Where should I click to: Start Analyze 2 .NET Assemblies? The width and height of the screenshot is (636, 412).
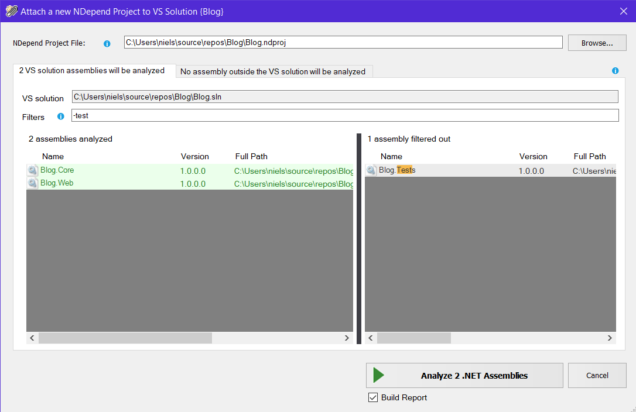[464, 376]
